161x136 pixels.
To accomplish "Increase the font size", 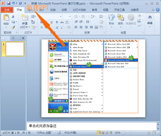I will 57,28.
